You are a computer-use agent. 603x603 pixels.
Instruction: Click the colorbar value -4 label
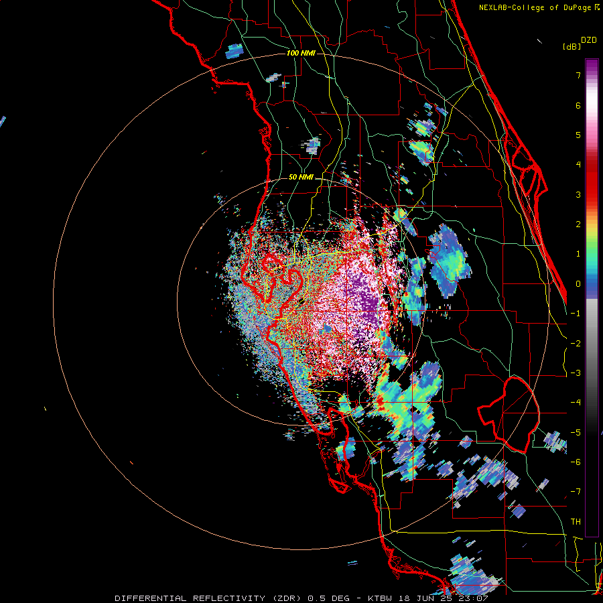(576, 403)
